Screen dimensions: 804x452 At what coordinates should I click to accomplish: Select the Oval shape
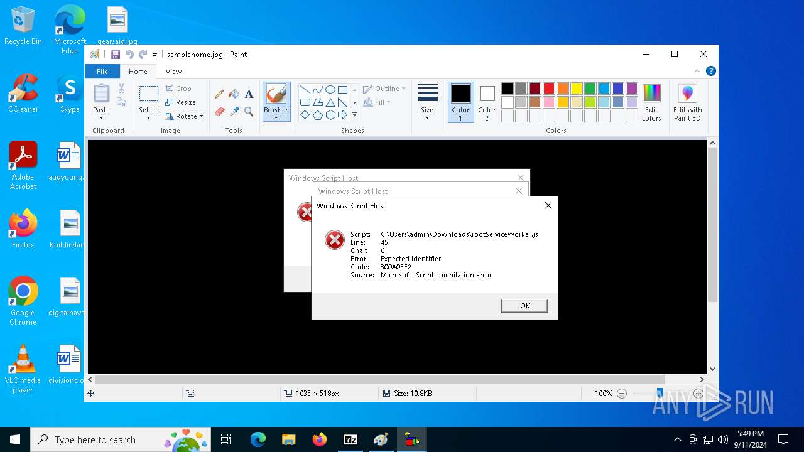330,90
